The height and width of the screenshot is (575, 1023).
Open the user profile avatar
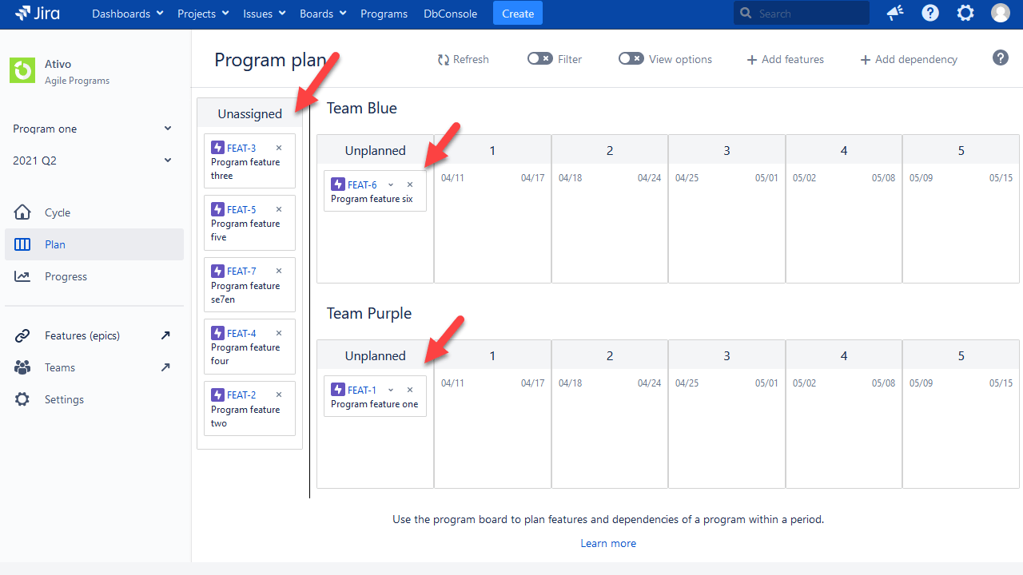pos(1000,13)
